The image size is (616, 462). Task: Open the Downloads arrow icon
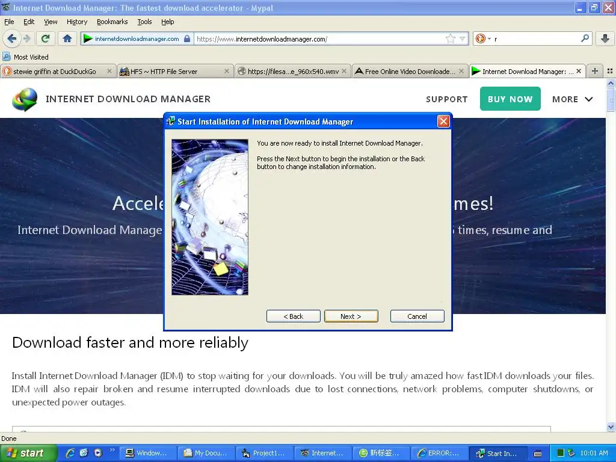tap(605, 38)
